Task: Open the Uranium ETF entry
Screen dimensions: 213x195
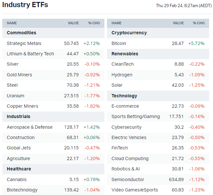Action: [x=16, y=96]
